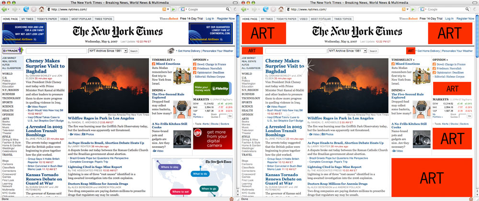This screenshot has height=201, width=479.
Task: Click the green Go arrow in right window
Action: pyautogui.click(x=413, y=10)
